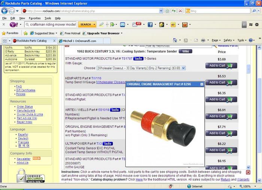Click the info button next to ULTRAPOWER TX3
The image size is (262, 190).
(x=108, y=144)
